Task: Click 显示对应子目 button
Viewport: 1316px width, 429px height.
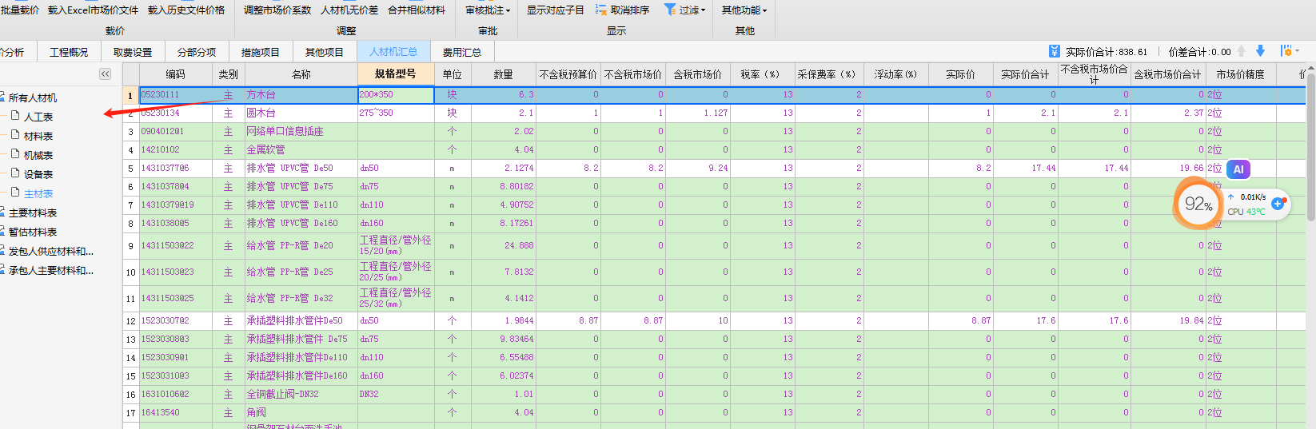Action: (556, 10)
